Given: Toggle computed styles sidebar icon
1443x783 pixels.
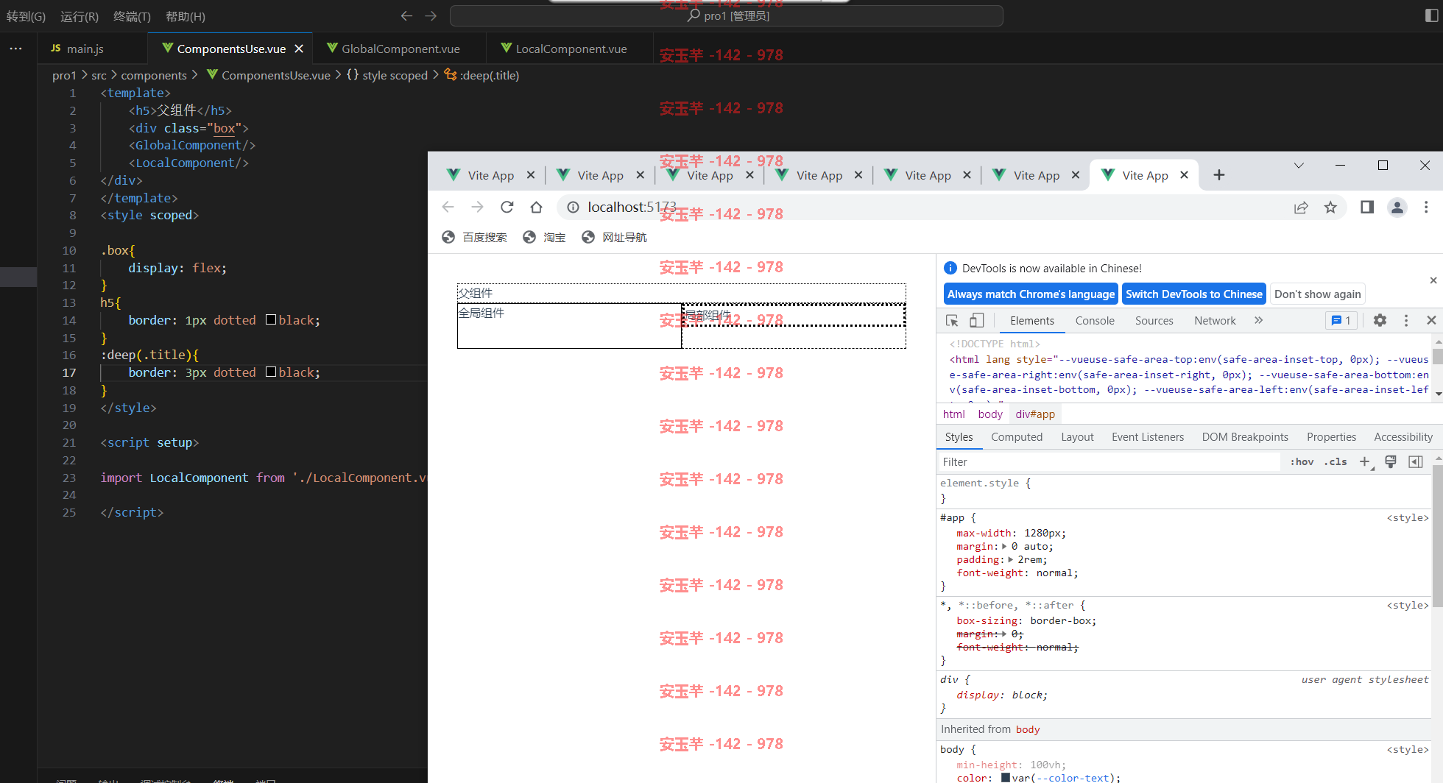Looking at the screenshot, I should [1415, 462].
